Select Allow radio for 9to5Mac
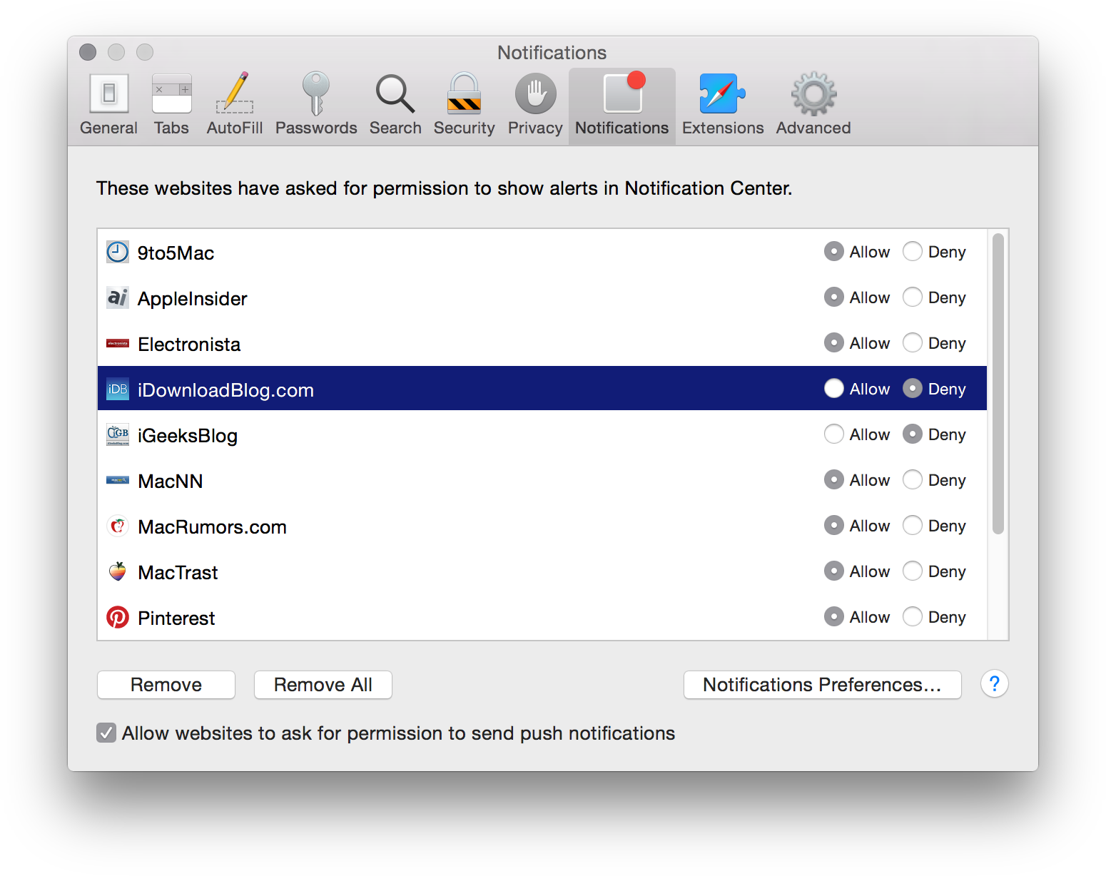Viewport: 1106px width, 876px height. pyautogui.click(x=834, y=251)
